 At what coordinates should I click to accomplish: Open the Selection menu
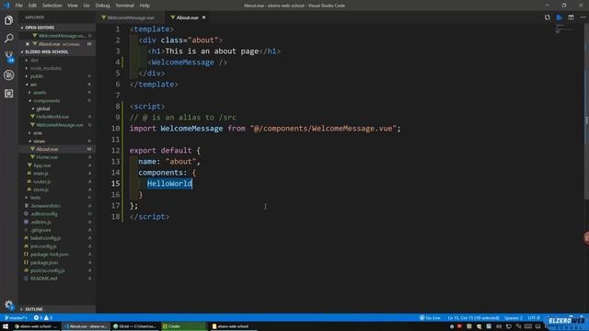coord(52,6)
